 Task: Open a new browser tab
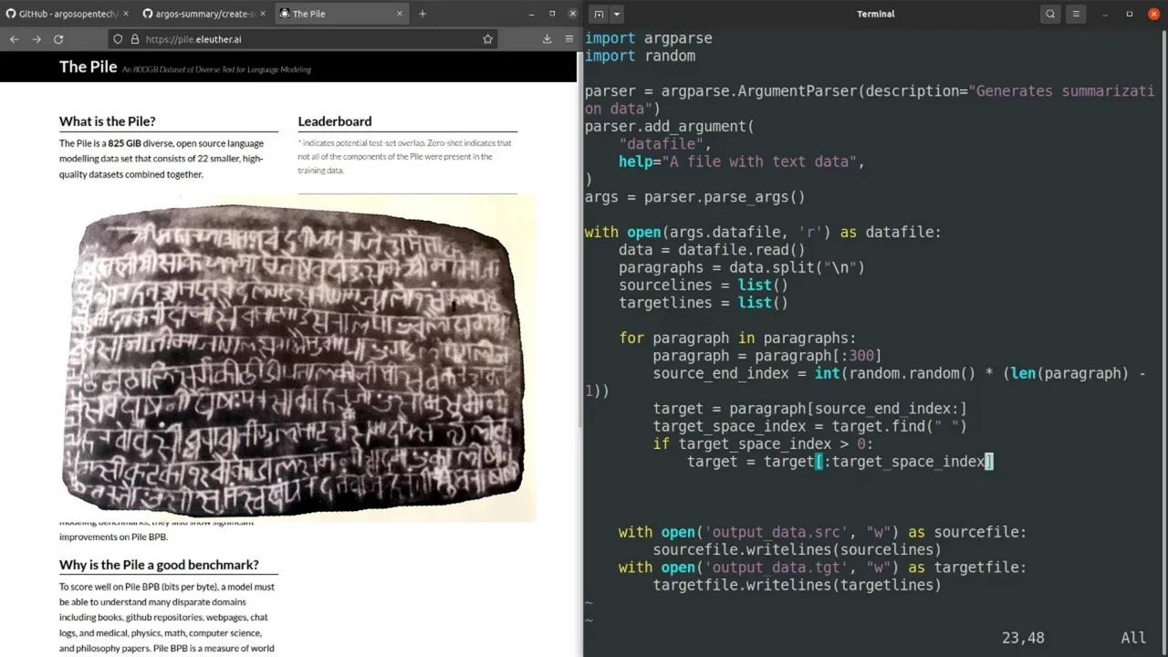pyautogui.click(x=422, y=14)
